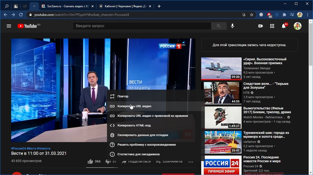Open the YouTube account avatar menu
313x175 pixels.
point(298,26)
